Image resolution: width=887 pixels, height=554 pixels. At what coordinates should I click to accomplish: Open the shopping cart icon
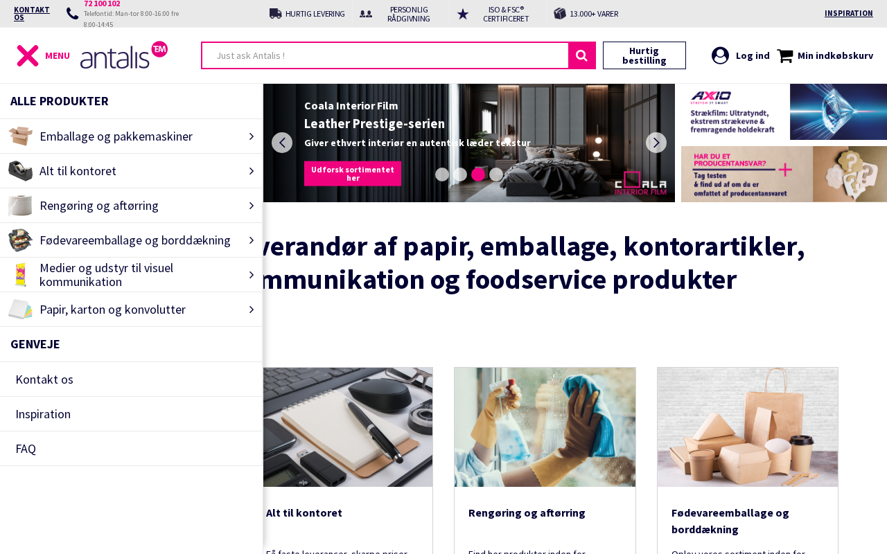pos(784,55)
